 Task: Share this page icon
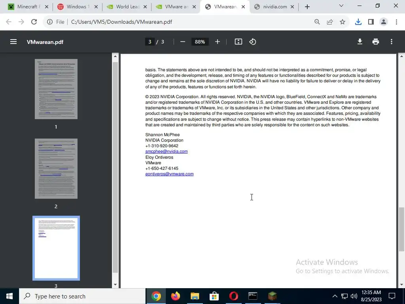pyautogui.click(x=330, y=22)
